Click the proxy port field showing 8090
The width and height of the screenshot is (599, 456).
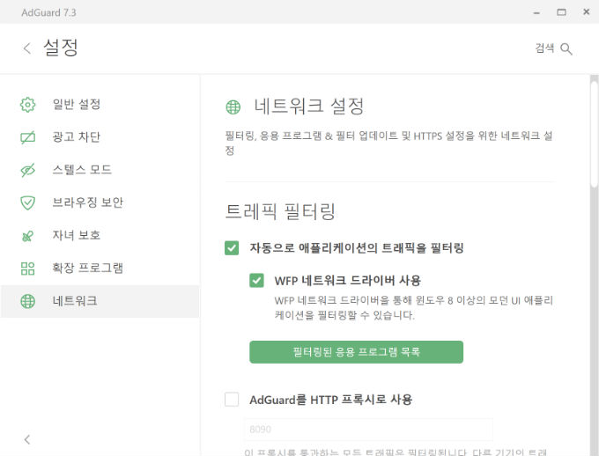tap(368, 430)
